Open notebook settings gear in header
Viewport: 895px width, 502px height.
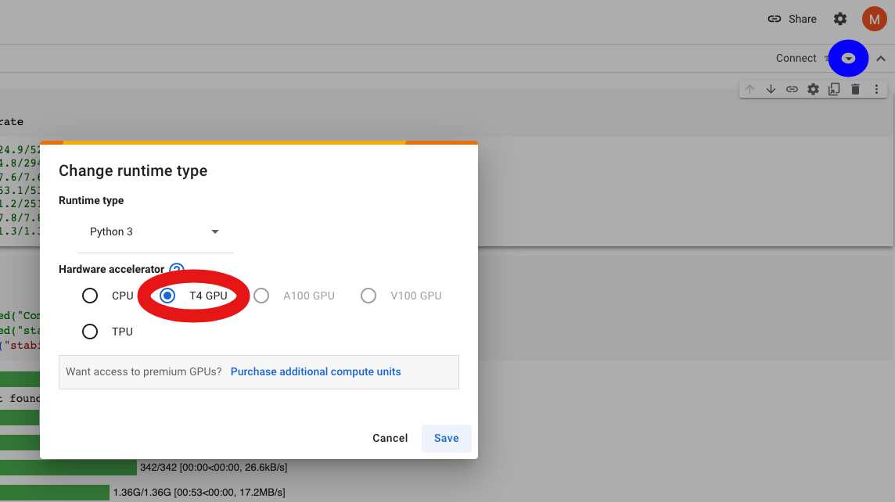point(840,19)
